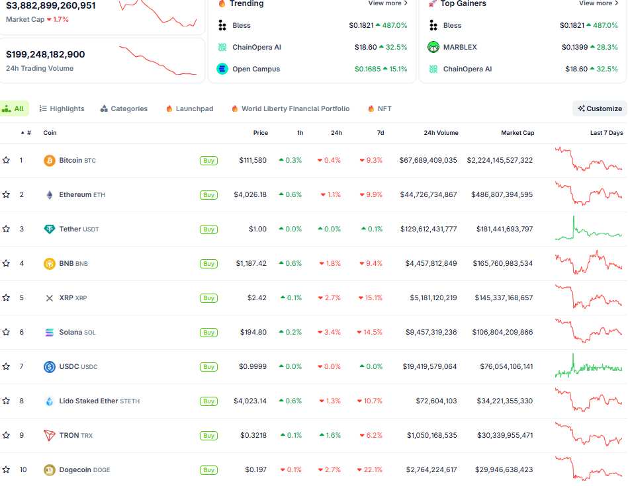
Task: Click the ChainOpera AI token icon
Action: point(222,47)
